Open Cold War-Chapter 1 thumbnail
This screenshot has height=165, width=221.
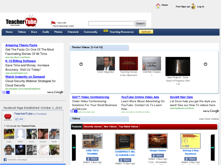pos(152,64)
